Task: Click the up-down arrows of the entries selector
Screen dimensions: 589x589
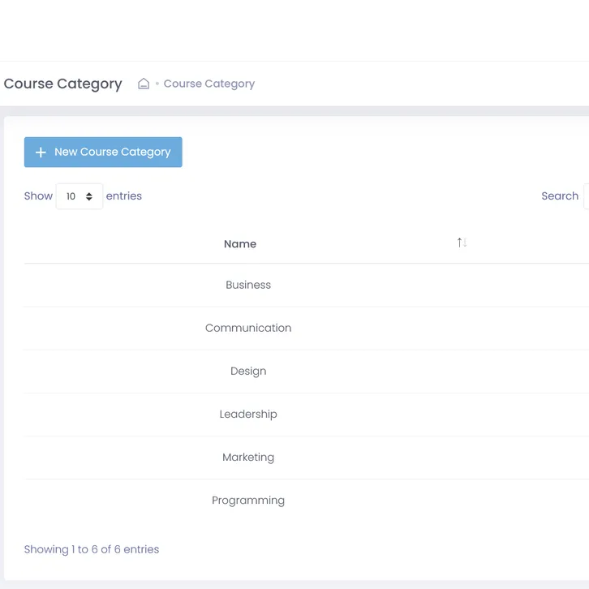Action: tap(89, 196)
